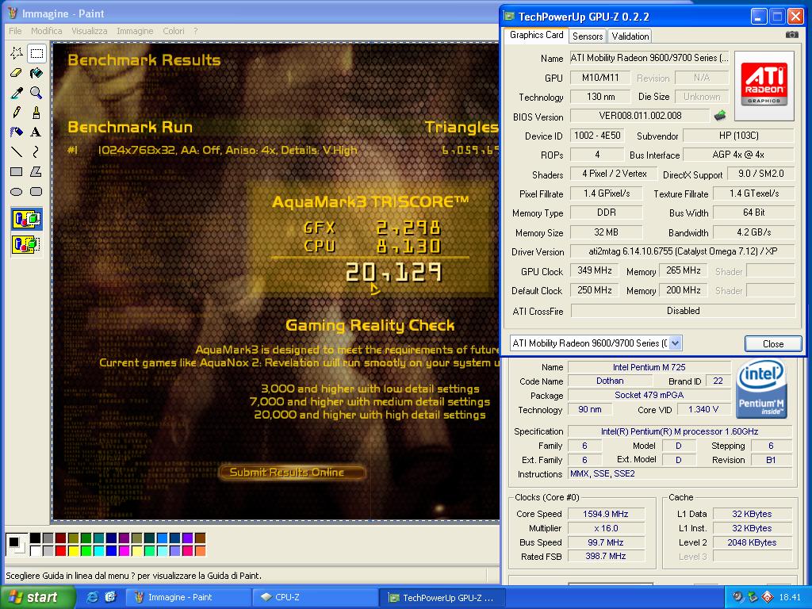Pick the brown swatch in Paint palette
Image resolution: width=812 pixels, height=609 pixels.
click(x=201, y=538)
